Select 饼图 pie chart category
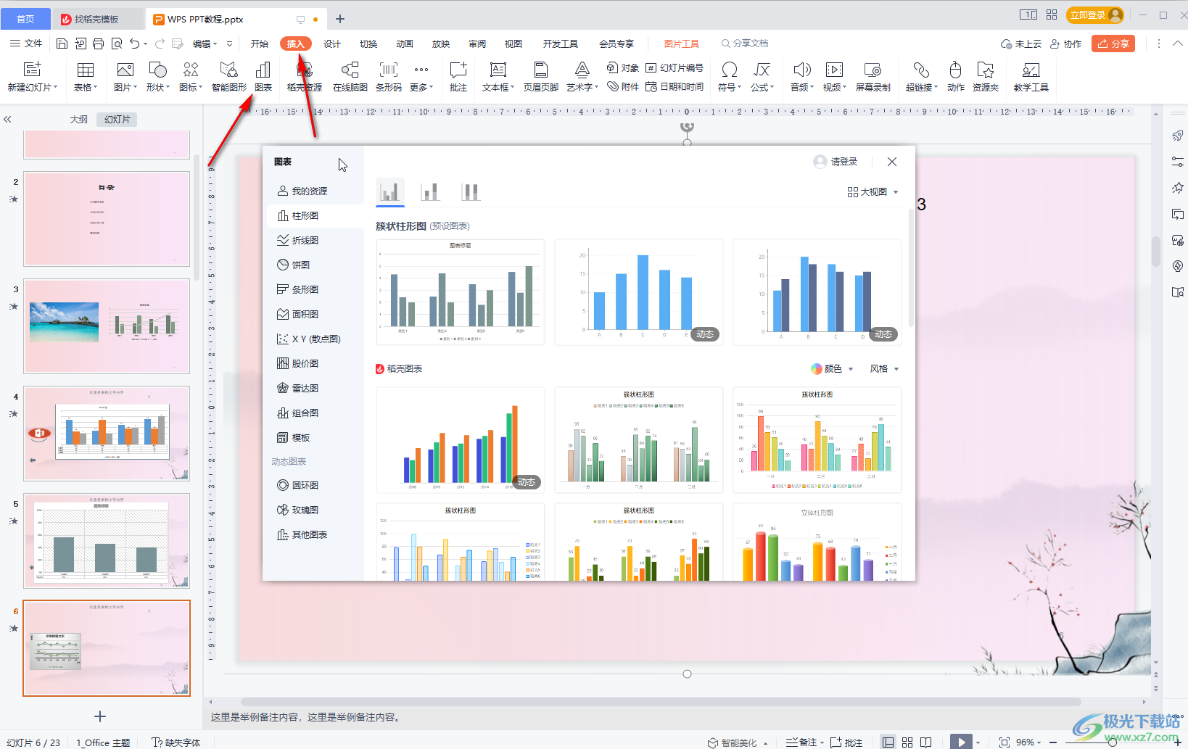The height and width of the screenshot is (749, 1188). point(300,265)
